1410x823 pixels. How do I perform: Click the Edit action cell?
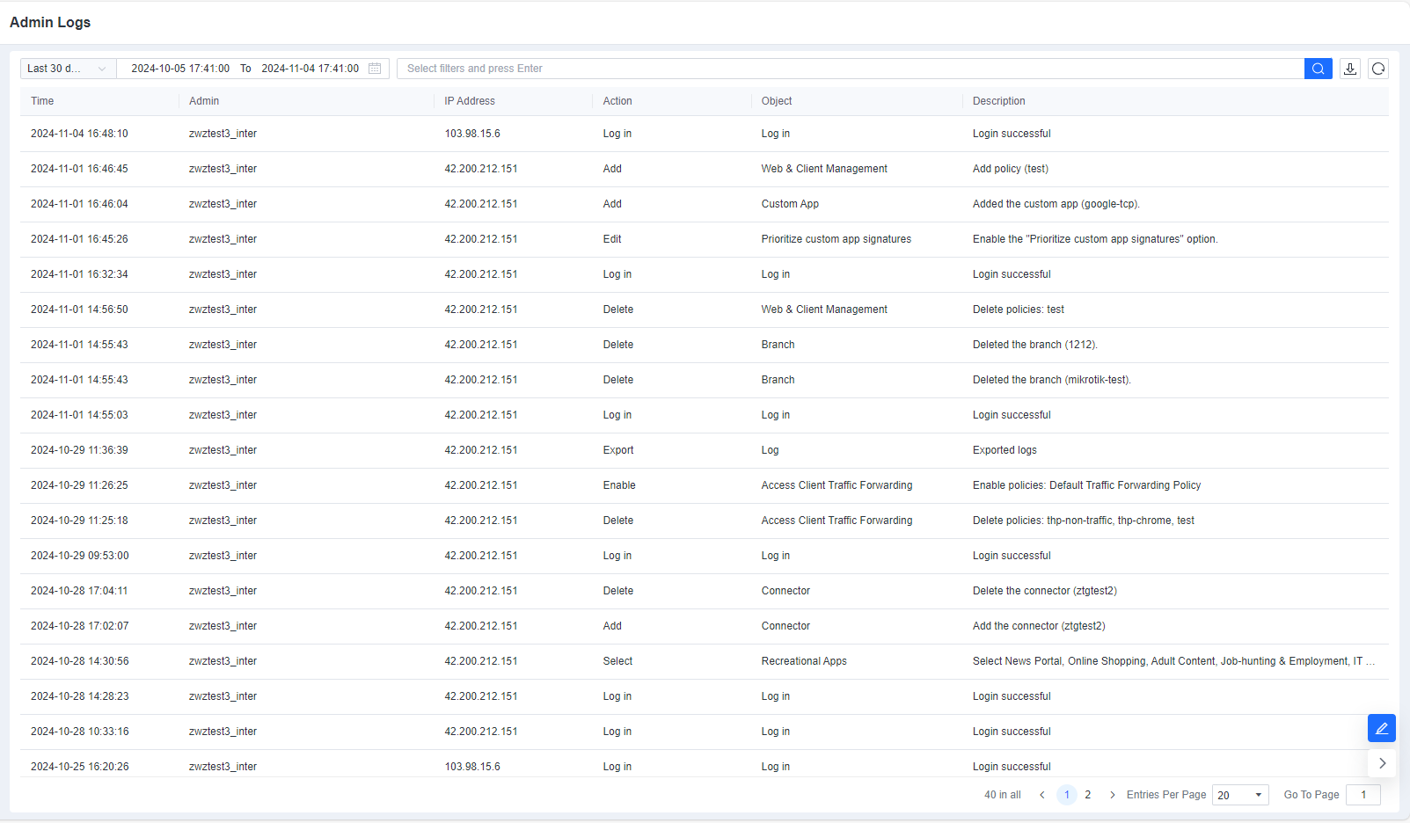coord(612,239)
